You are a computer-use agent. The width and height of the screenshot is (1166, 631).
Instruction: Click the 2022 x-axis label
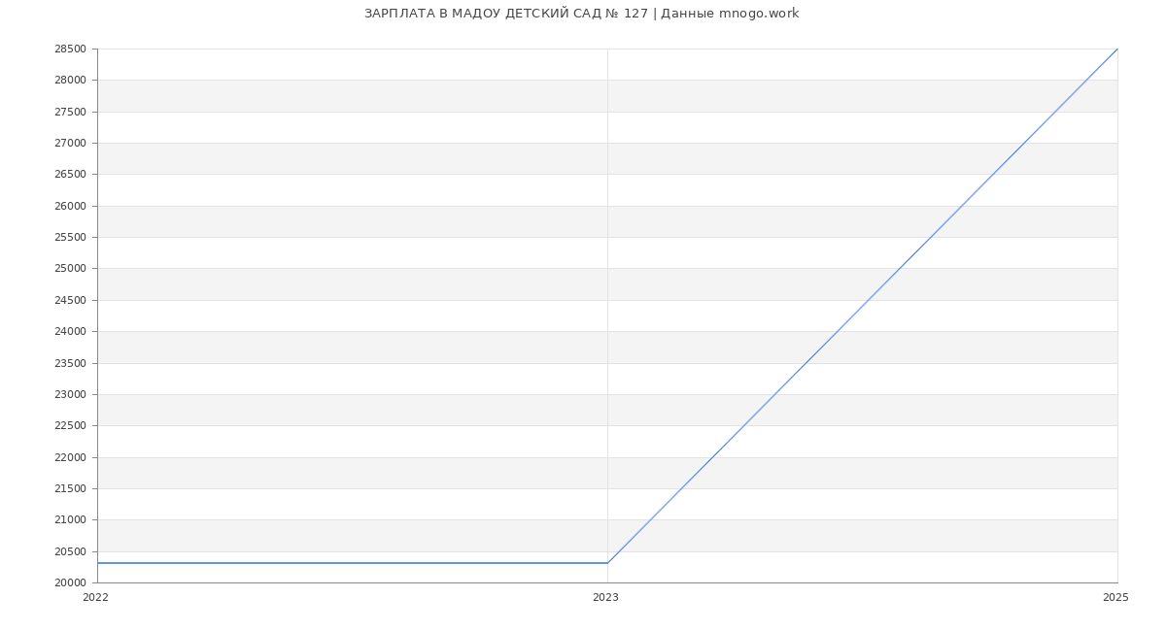(x=95, y=597)
